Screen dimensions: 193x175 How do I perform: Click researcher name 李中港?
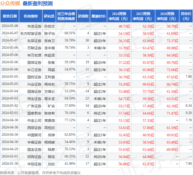click(x=49, y=48)
